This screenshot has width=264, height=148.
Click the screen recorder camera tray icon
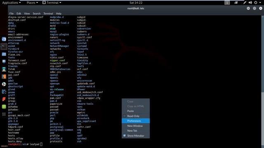pyautogui.click(x=236, y=2)
